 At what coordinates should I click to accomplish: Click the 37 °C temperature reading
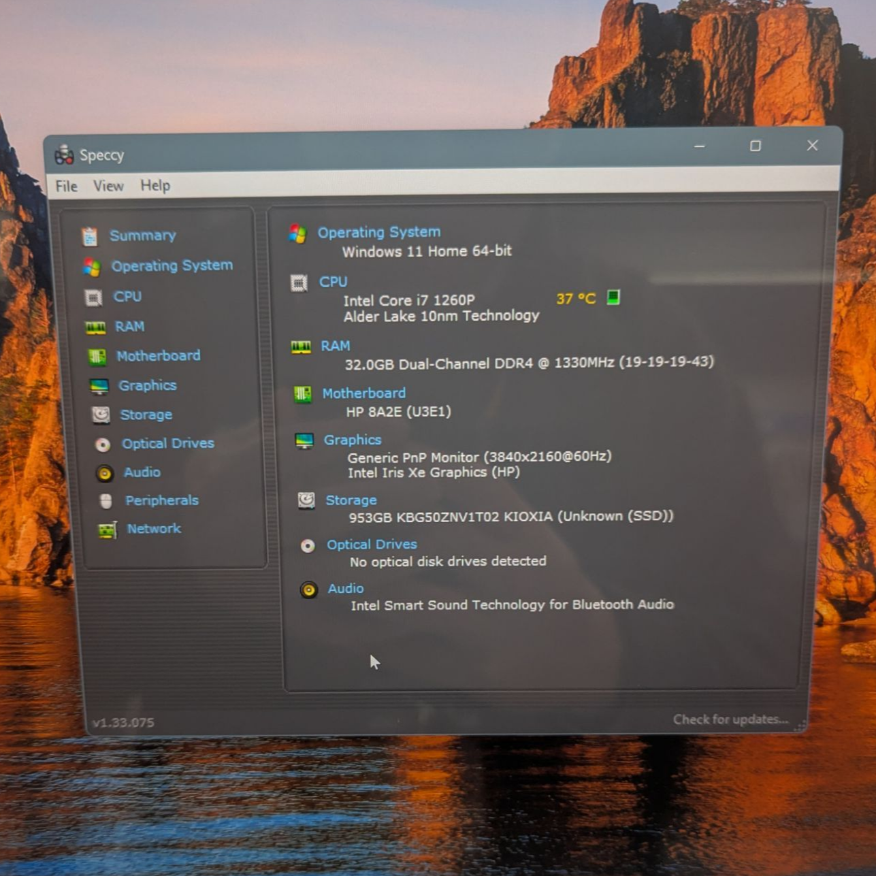[x=576, y=298]
